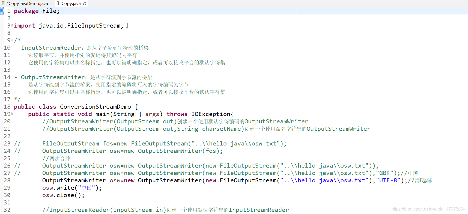
Task: Click 'String[]' parameter type in main
Action: coord(127,114)
